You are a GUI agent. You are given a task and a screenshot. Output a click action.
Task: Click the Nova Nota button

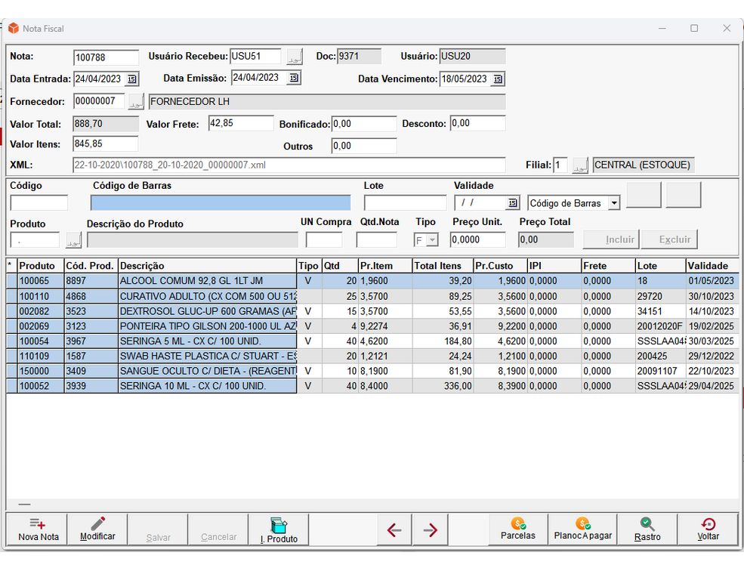click(x=38, y=529)
